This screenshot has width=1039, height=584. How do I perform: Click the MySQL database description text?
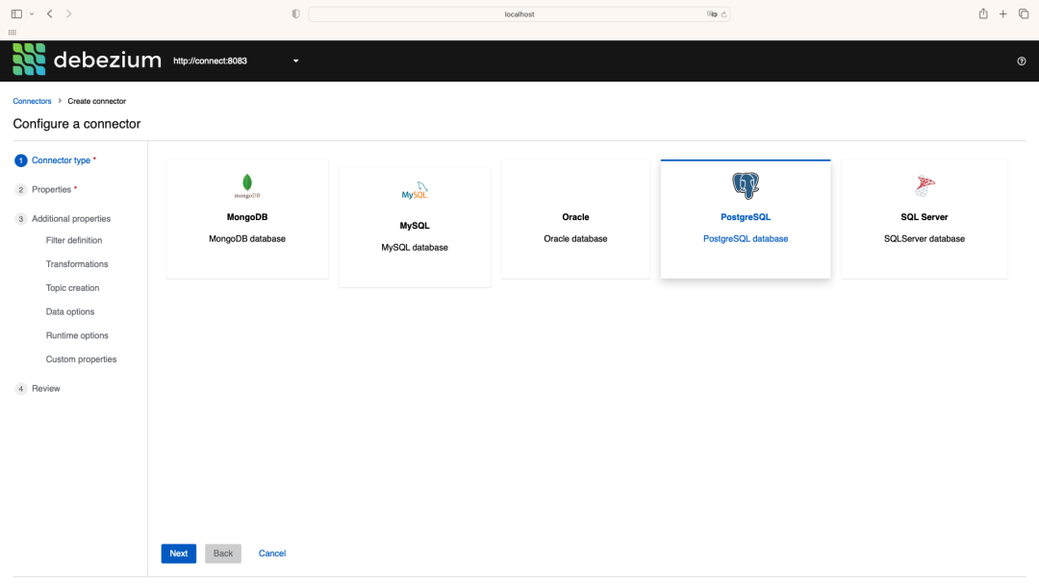tap(415, 248)
